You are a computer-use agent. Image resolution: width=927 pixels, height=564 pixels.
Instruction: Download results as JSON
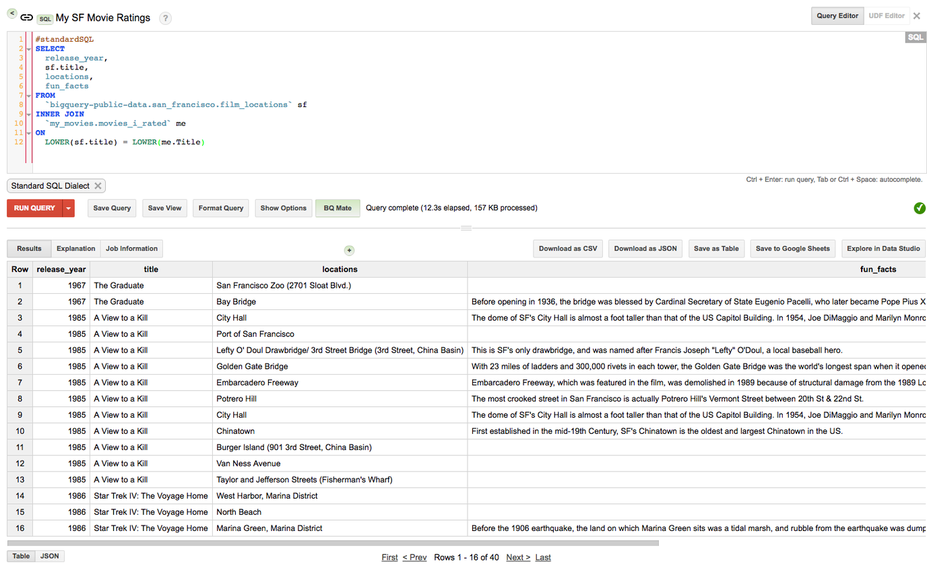[645, 249]
